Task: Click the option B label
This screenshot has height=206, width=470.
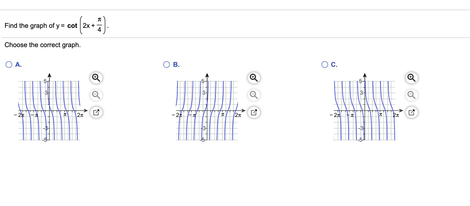Action: [176, 65]
